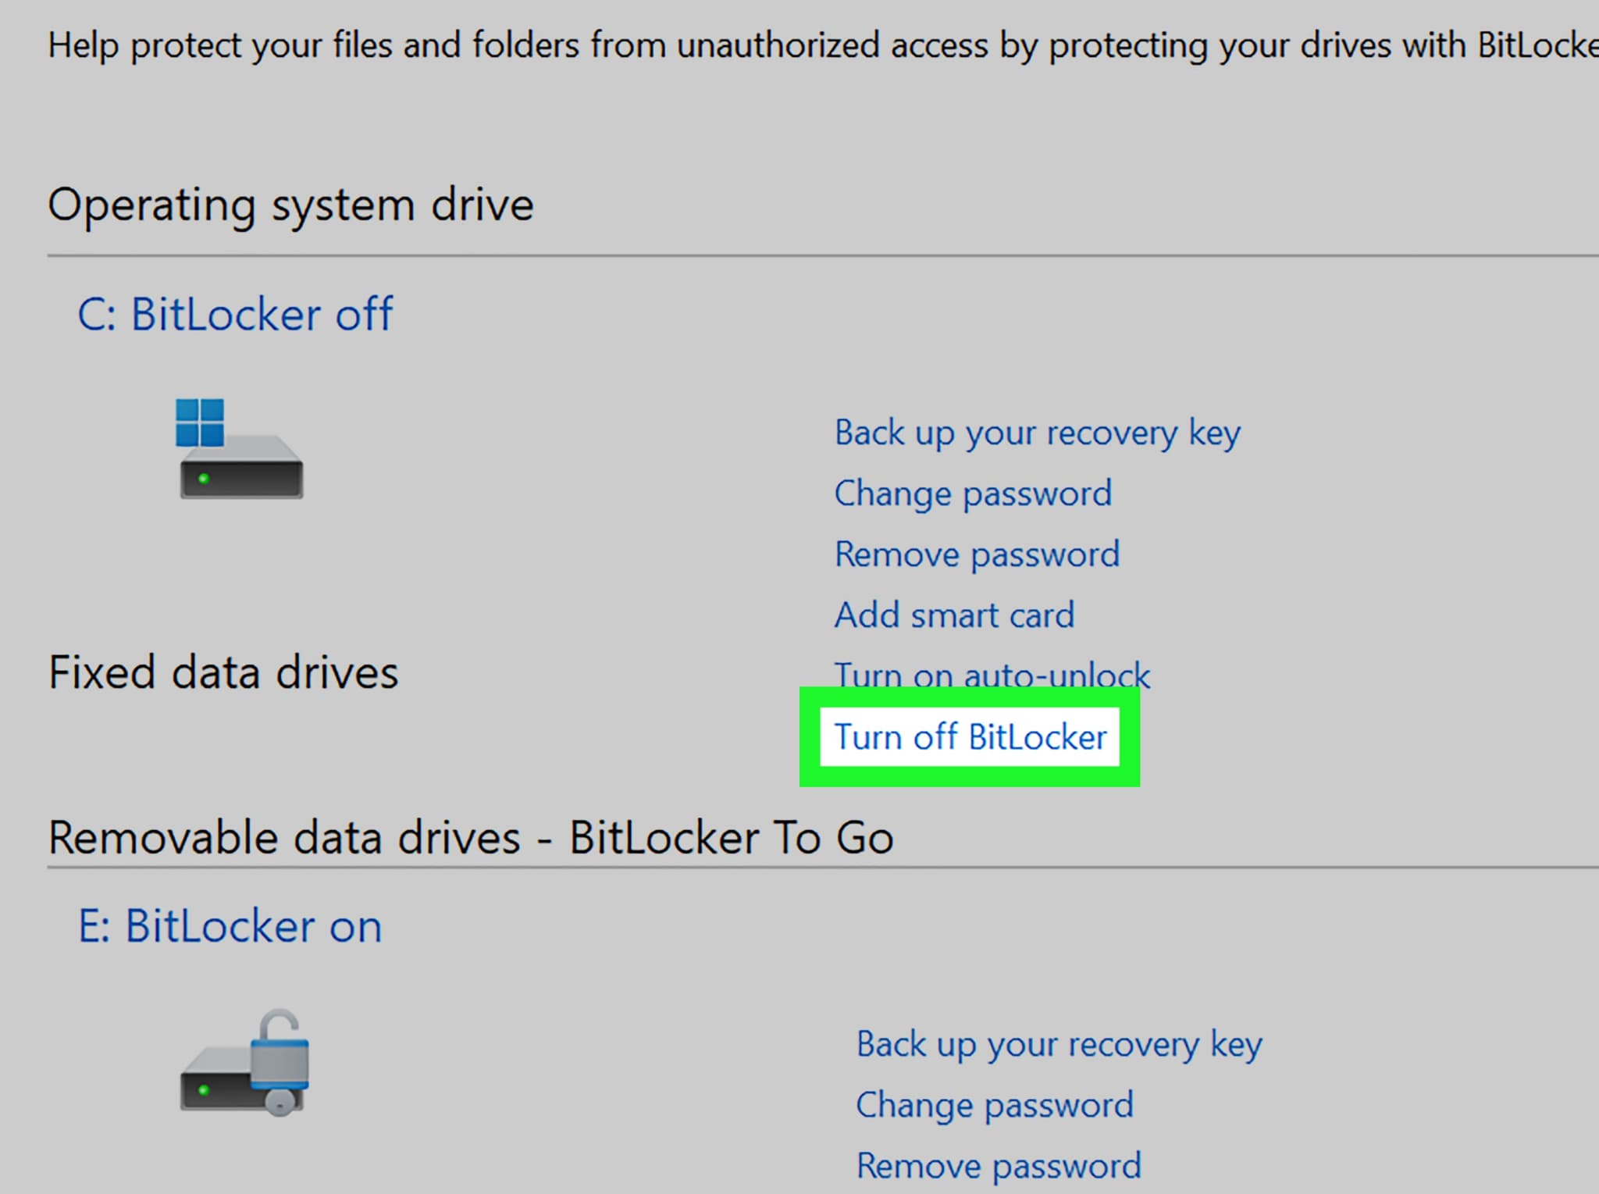Click Remove password under the E: drive
Viewport: 1599px width, 1194px height.
click(x=999, y=1165)
